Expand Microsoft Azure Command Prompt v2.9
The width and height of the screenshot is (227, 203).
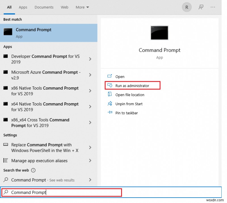coord(90,75)
